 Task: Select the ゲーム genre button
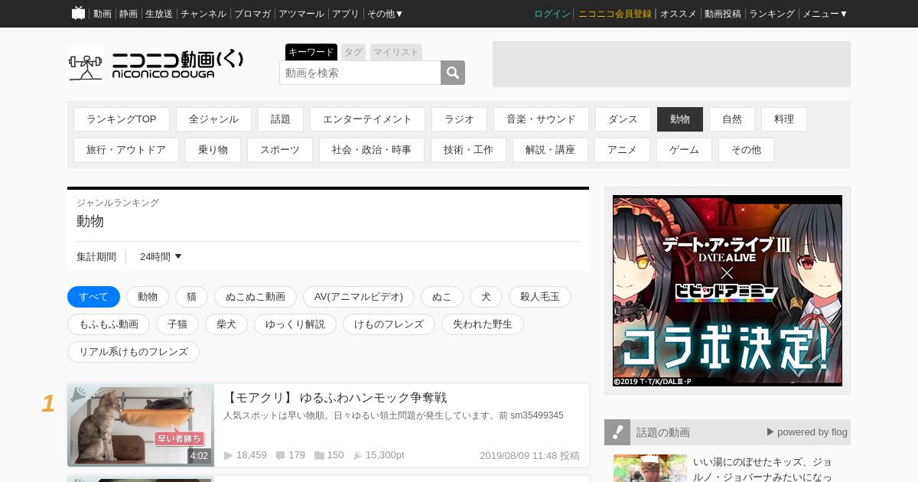(x=684, y=150)
